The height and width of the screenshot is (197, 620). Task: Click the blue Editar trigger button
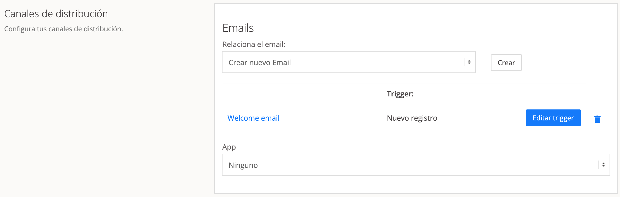[x=553, y=118]
